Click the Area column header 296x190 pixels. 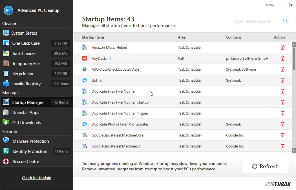coord(182,37)
